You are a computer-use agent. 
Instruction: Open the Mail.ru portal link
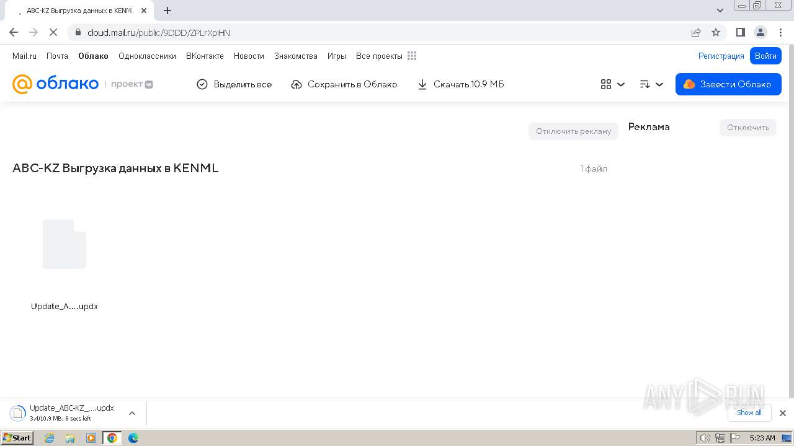[24, 56]
